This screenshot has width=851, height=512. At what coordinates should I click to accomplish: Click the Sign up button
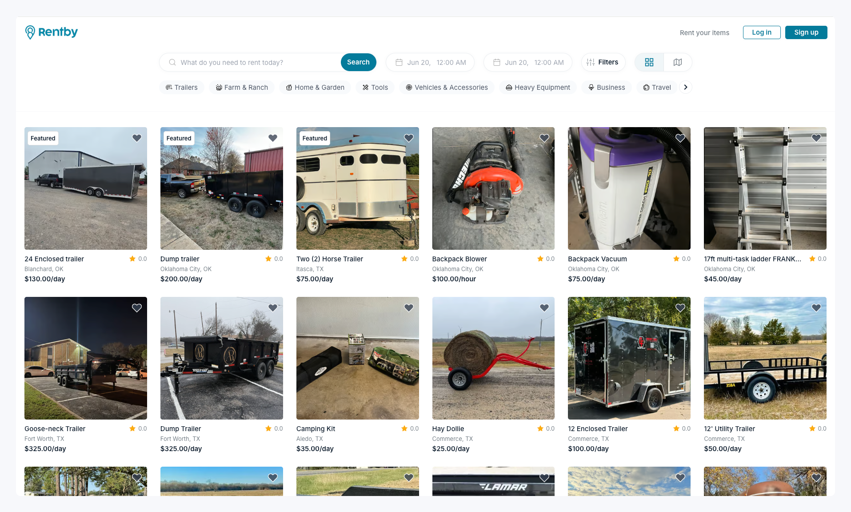(806, 32)
